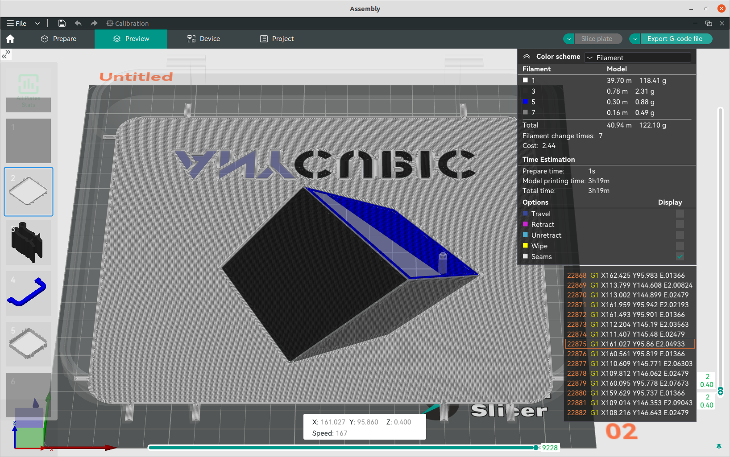730x457 pixels.
Task: Select plate 6 thumbnail
Action: point(29,395)
